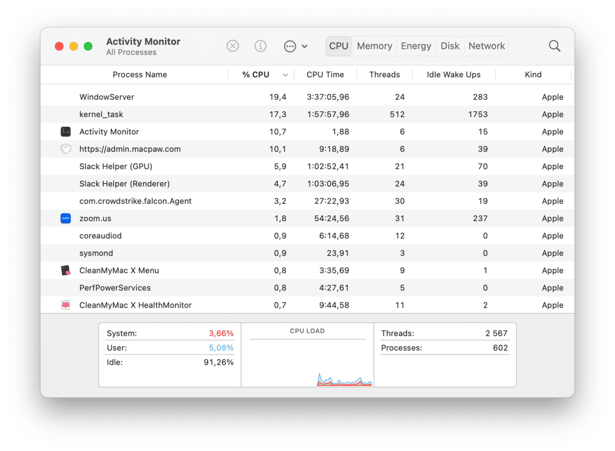Open the search magnifier icon
This screenshot has width=615, height=451.
[554, 46]
